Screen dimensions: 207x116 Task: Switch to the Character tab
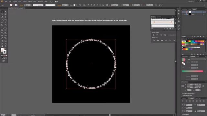(184, 98)
